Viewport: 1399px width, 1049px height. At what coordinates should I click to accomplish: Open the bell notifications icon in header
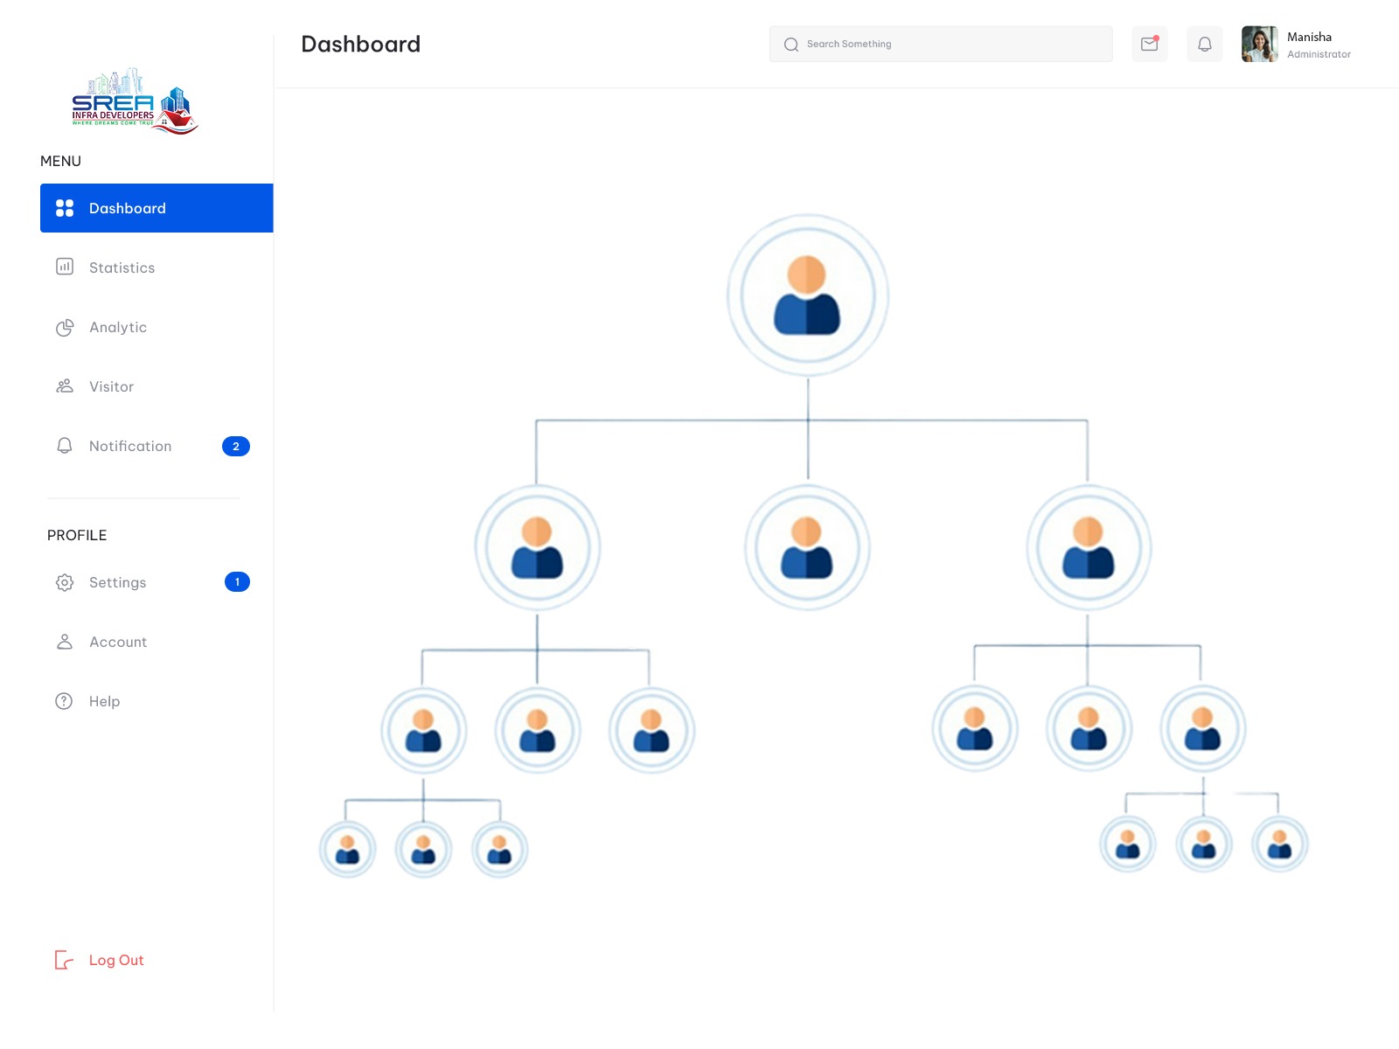tap(1204, 44)
